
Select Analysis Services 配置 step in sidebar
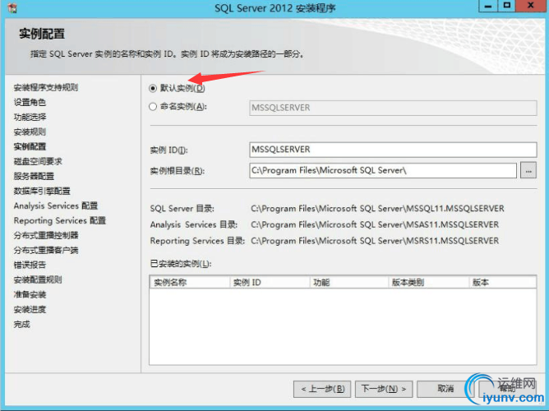point(56,205)
